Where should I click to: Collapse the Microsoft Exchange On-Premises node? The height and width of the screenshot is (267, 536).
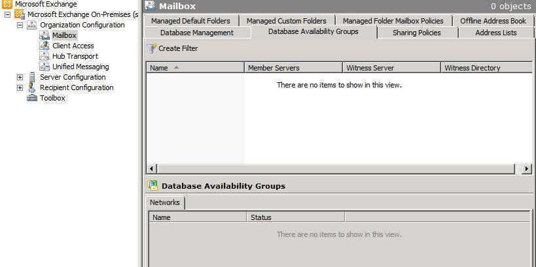7,14
